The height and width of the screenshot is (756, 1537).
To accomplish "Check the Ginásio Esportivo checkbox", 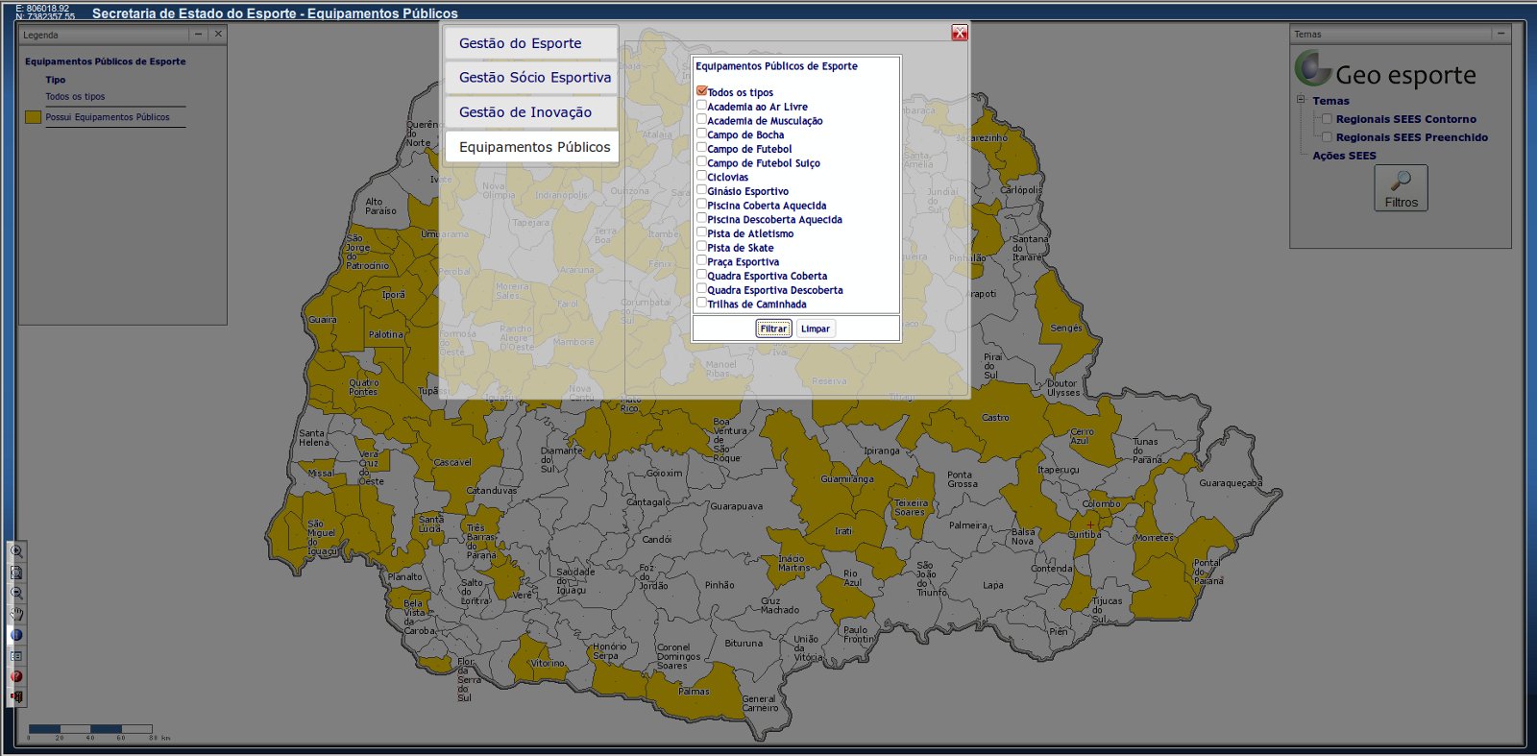I will pyautogui.click(x=701, y=190).
